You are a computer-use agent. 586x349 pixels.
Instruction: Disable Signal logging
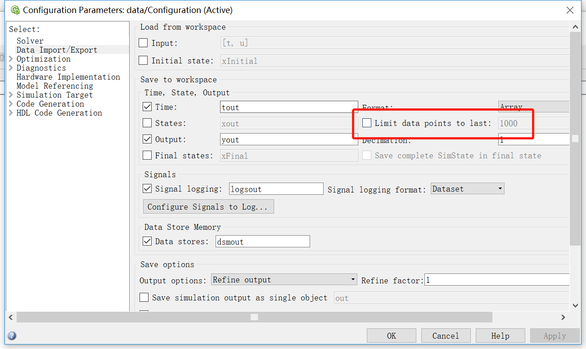(147, 188)
